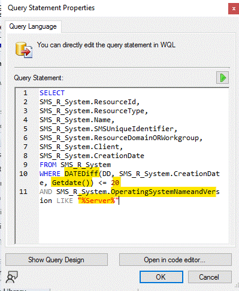239x291 pixels.
Task: Click SMS_R_System.Client on line 7
Action: pyautogui.click(x=79, y=147)
